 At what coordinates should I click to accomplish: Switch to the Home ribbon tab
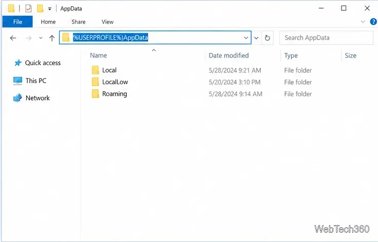[48, 22]
